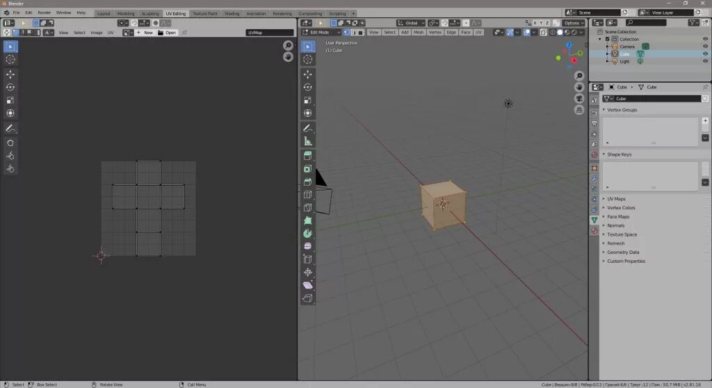Toggle visibility of Light in outliner
The height and width of the screenshot is (388, 712).
click(x=705, y=61)
